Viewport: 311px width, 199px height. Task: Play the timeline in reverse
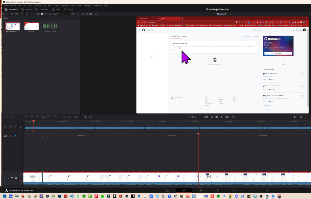tap(211, 117)
